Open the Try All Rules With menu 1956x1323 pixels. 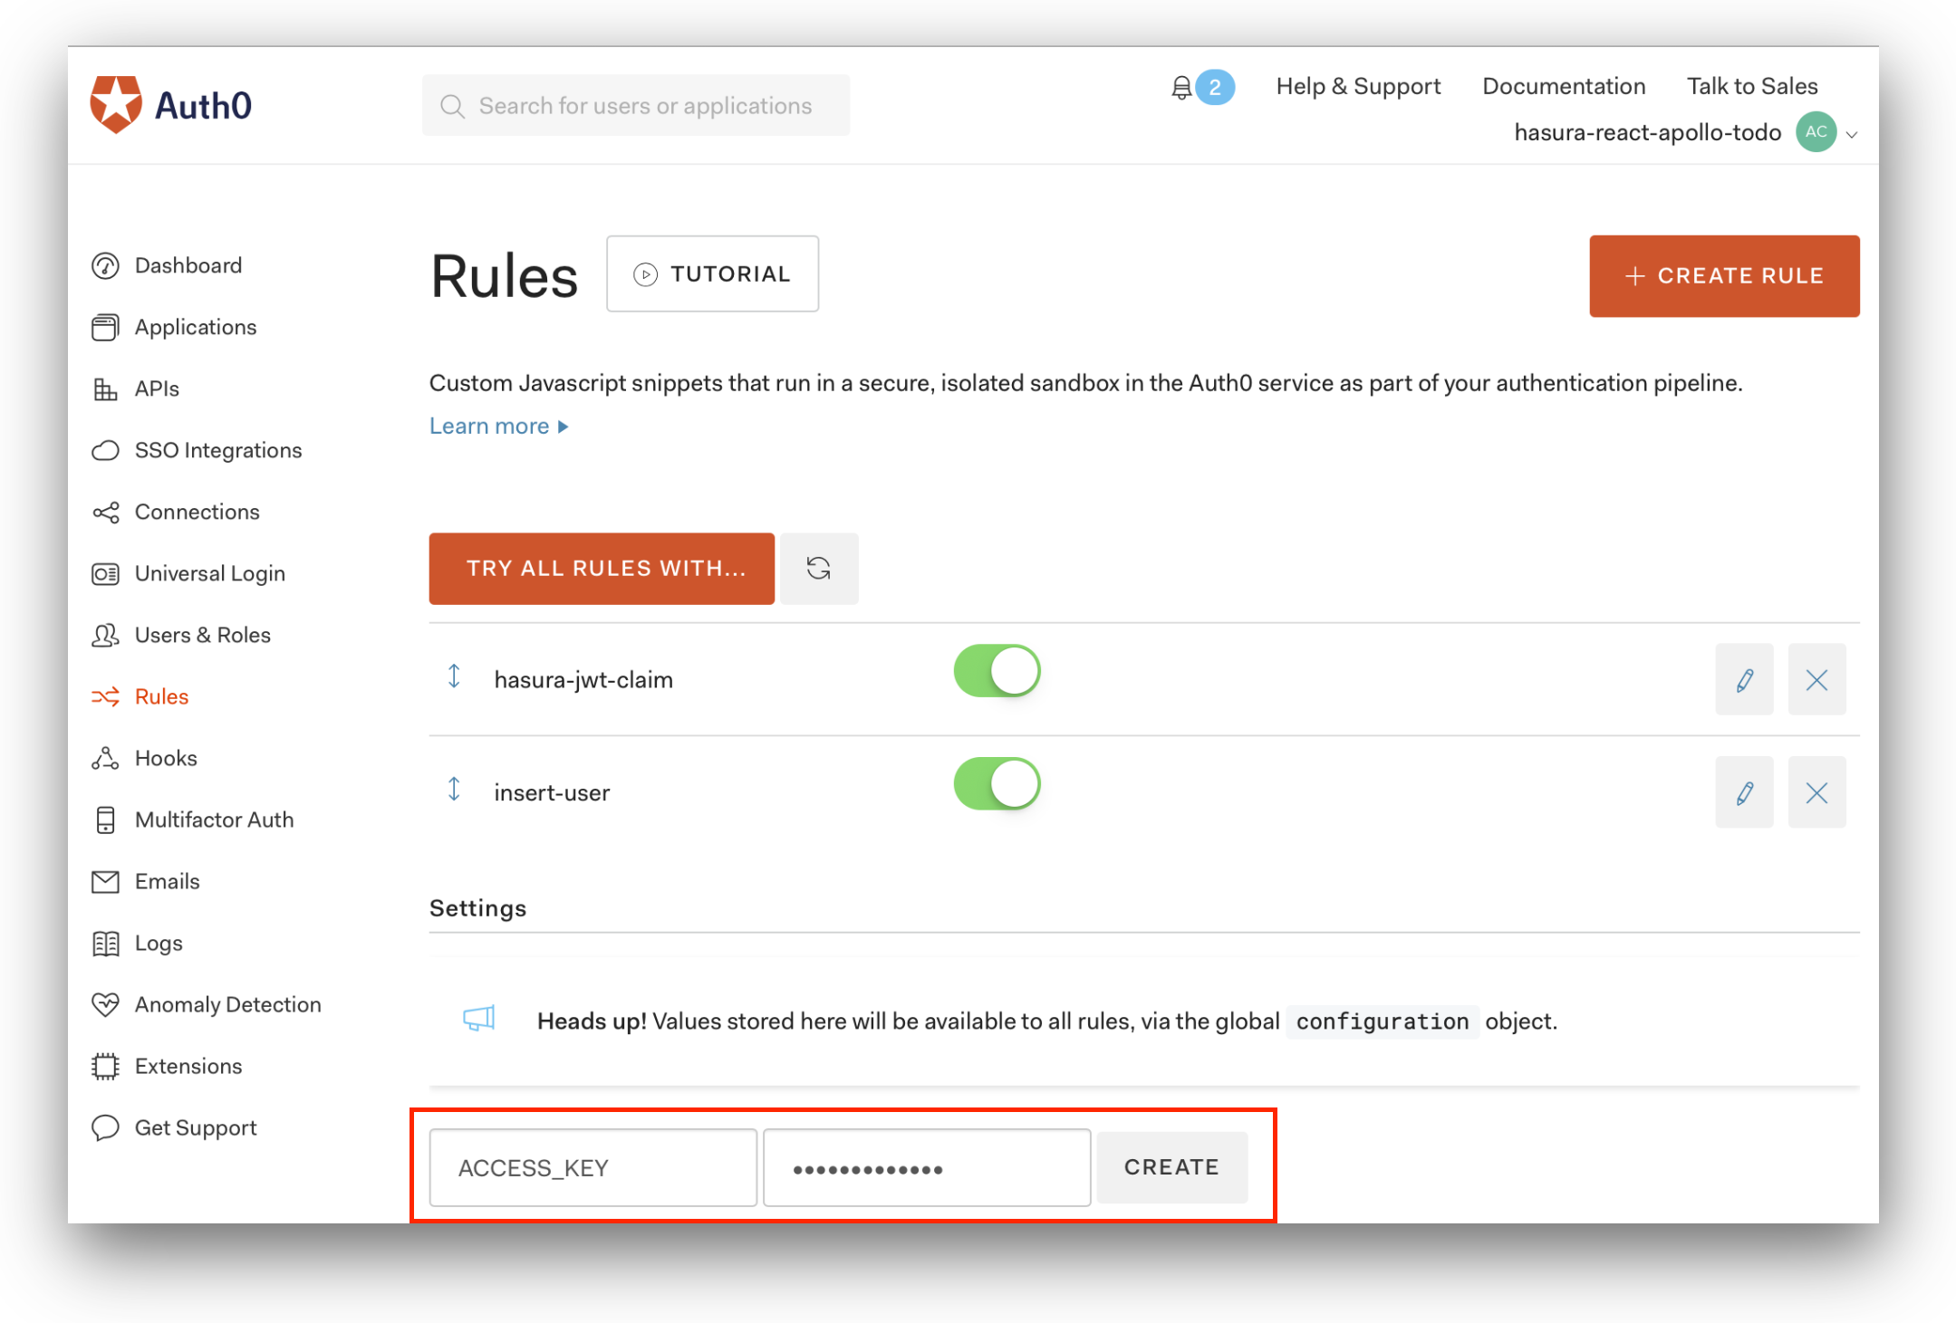point(602,569)
